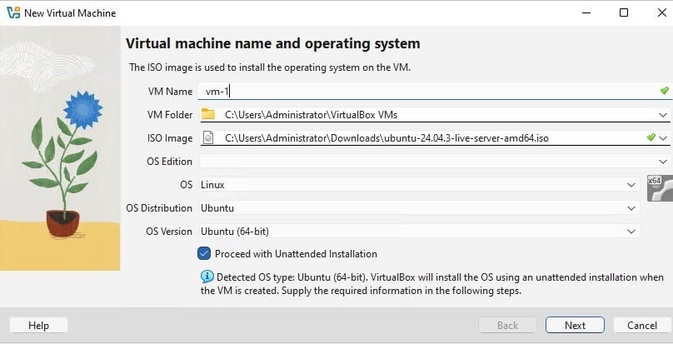Uncheck Proceed with Unattended Installation
Viewport: 673px width, 344px height.
pos(204,253)
